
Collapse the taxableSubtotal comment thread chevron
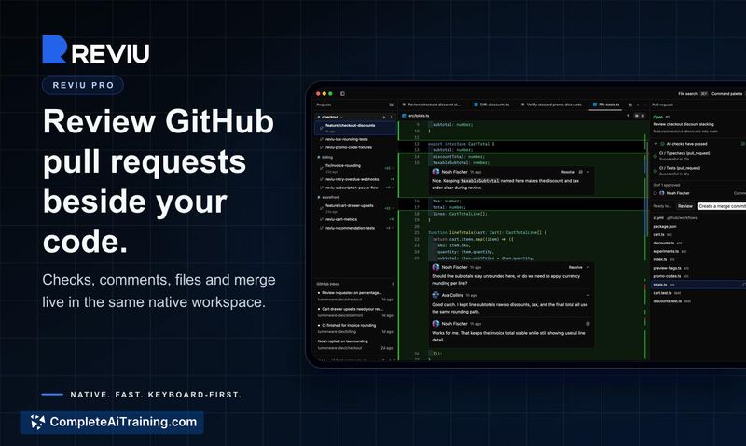pos(588,172)
